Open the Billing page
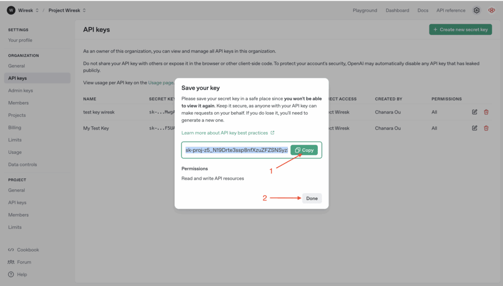The image size is (503, 286). click(14, 127)
